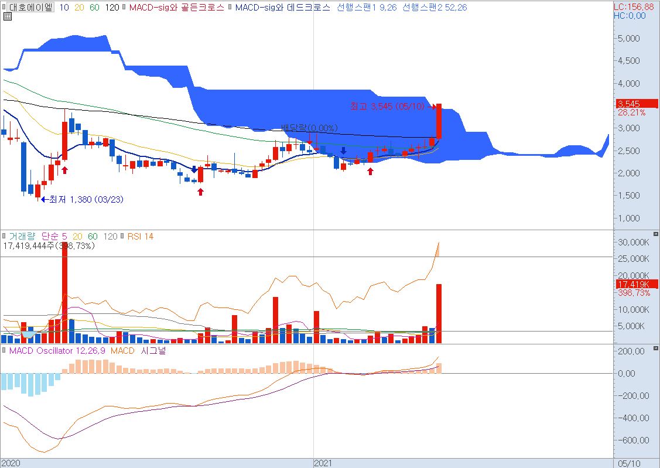
Task: Click the yellow 20 label in volume legend
Action: [x=77, y=236]
